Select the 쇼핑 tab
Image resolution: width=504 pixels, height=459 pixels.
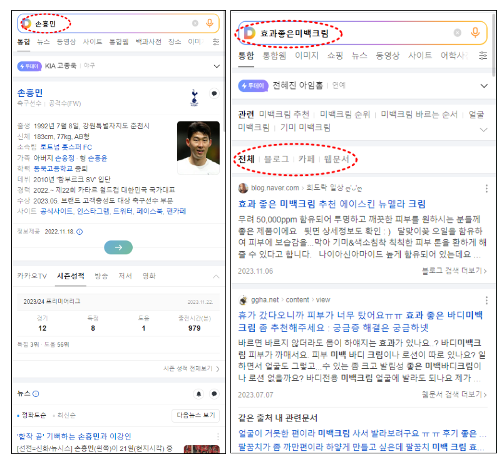tap(335, 55)
